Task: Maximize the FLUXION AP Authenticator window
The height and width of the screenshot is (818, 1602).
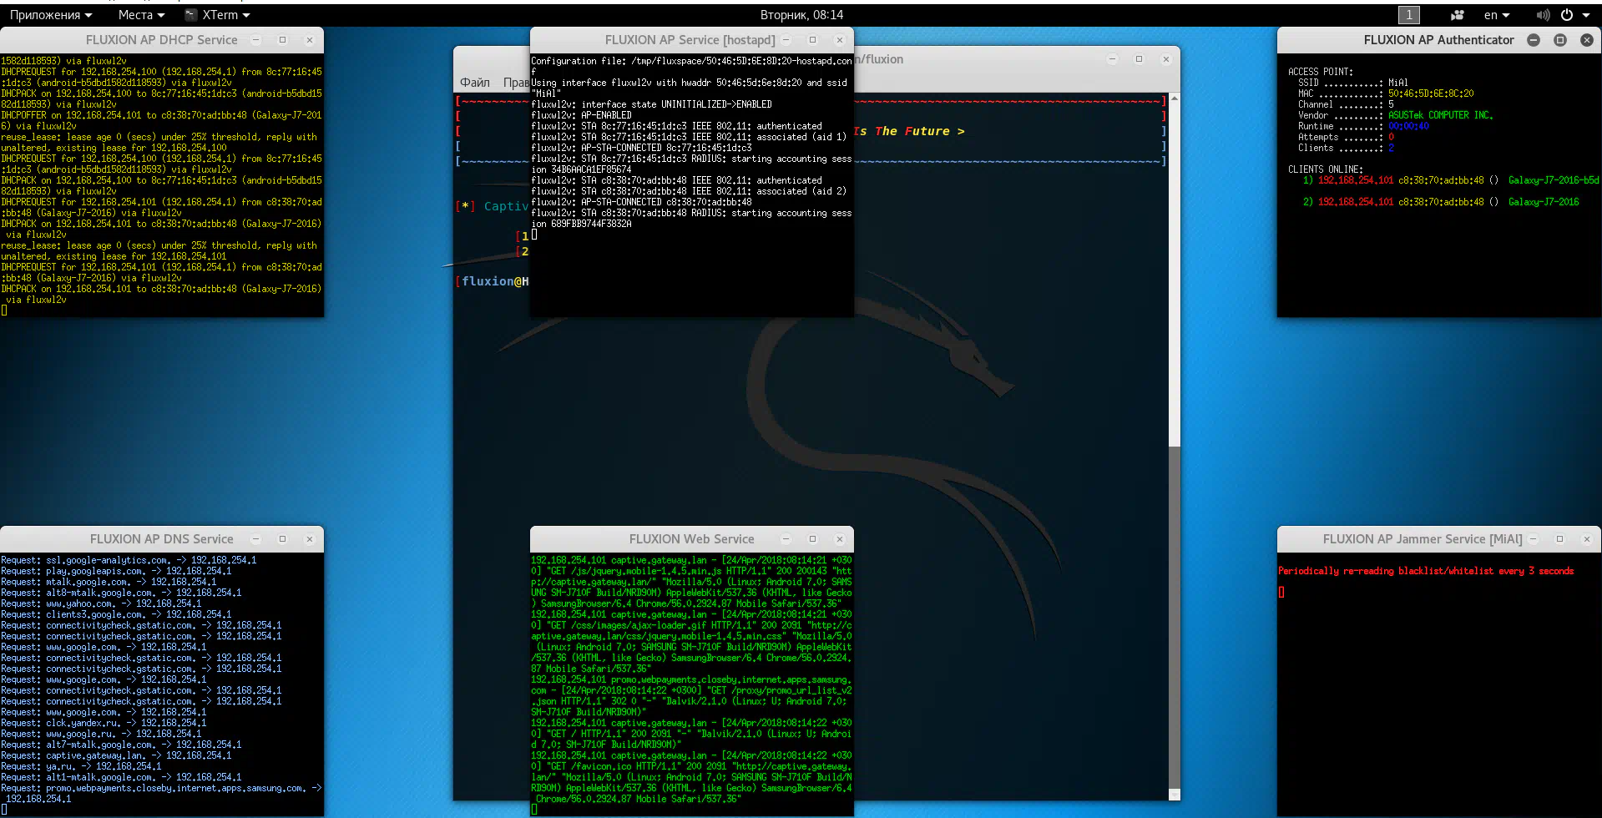Action: click(1560, 40)
